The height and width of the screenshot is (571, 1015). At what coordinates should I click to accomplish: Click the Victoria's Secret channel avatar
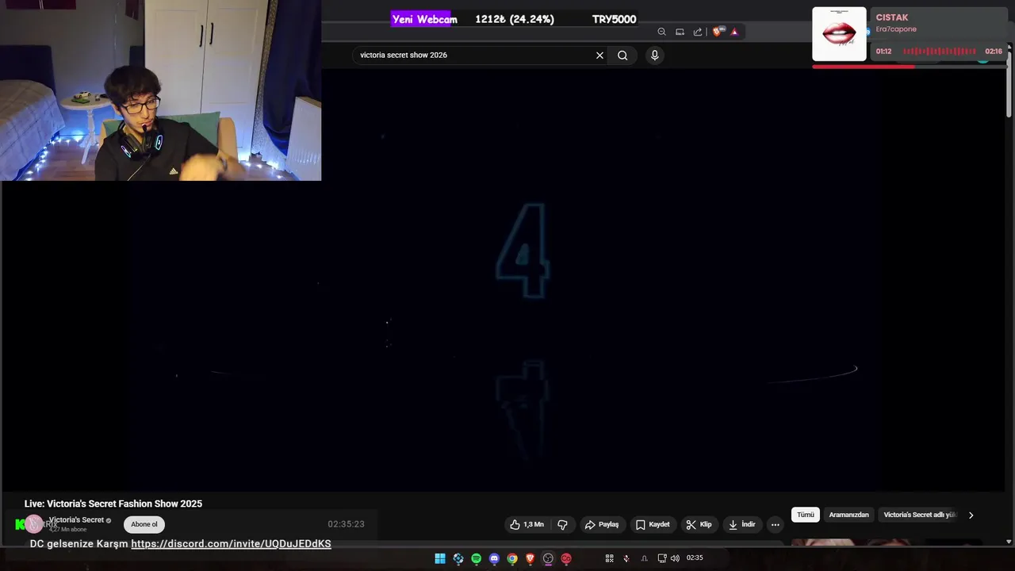(x=33, y=523)
